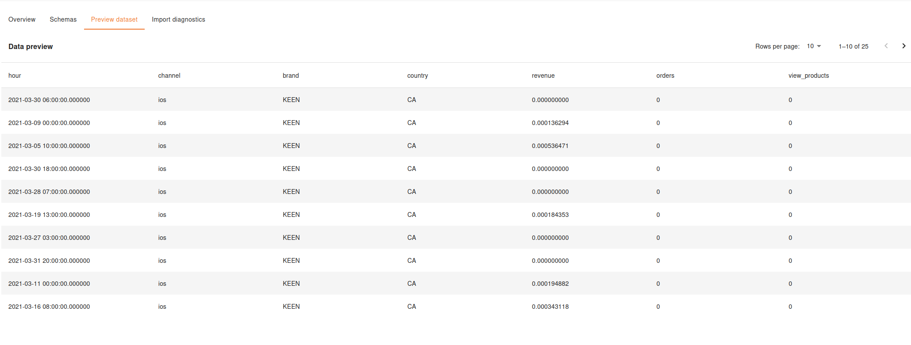Click the hour column header
This screenshot has height=345, width=911.
click(x=15, y=76)
